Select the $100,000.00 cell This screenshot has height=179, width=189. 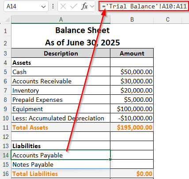[x=132, y=109]
